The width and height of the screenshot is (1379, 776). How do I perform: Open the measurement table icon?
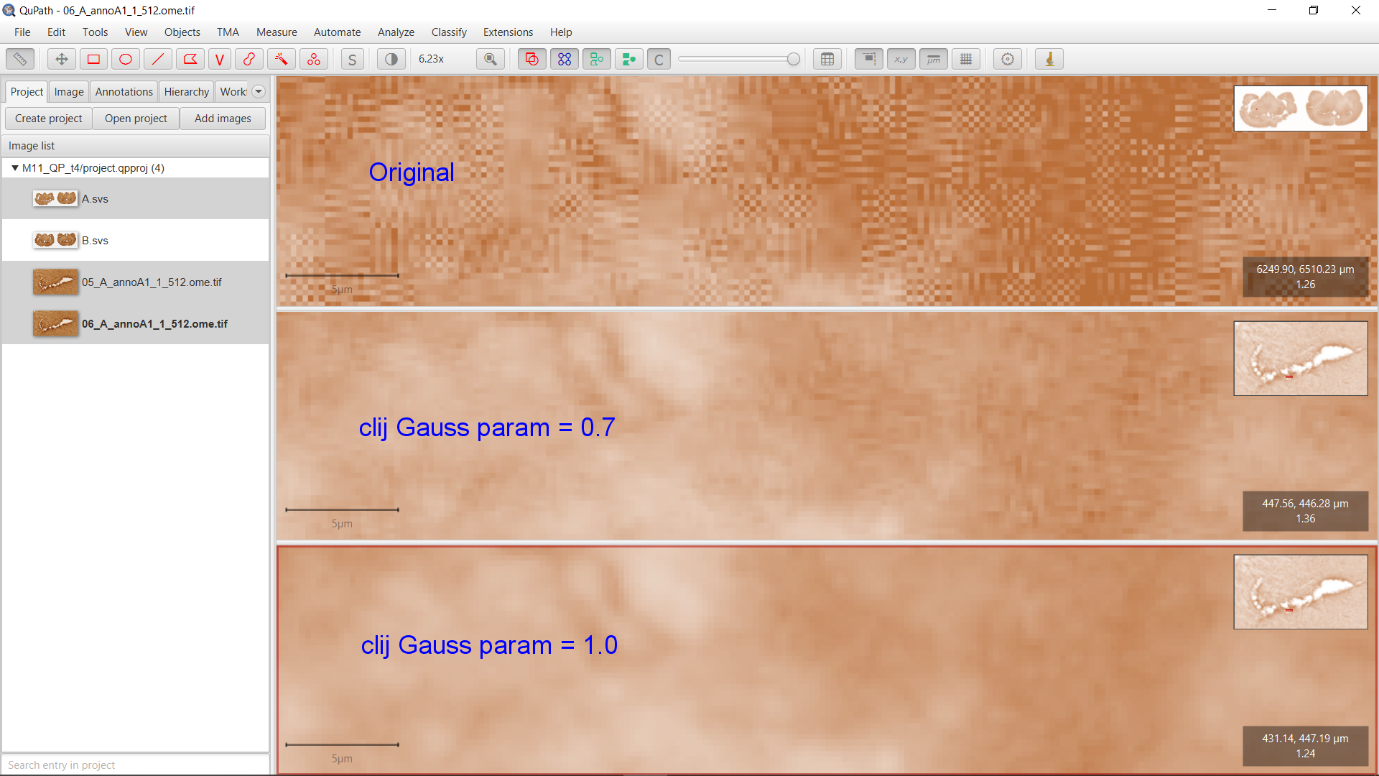[827, 59]
